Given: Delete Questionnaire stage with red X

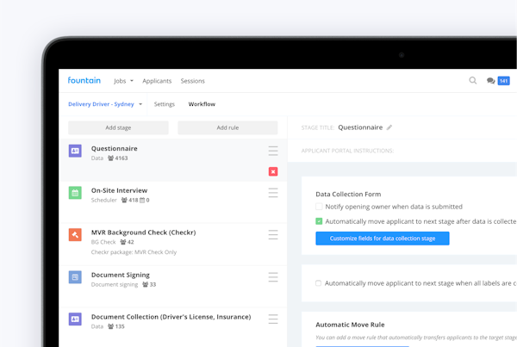Looking at the screenshot, I should (273, 171).
